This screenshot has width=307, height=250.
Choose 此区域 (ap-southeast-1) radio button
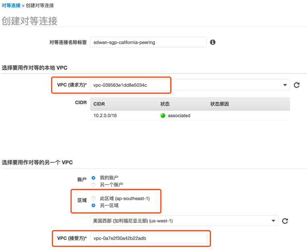click(93, 198)
